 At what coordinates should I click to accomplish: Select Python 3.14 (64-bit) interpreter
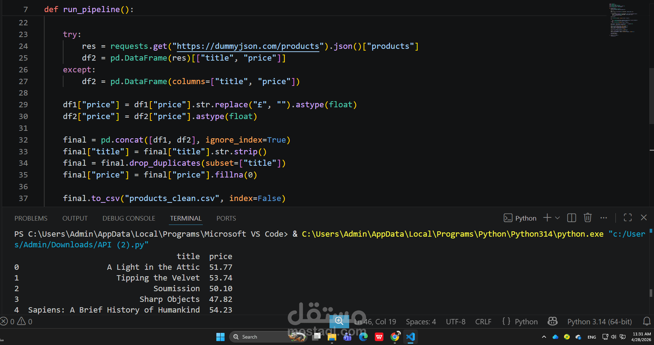[599, 322]
